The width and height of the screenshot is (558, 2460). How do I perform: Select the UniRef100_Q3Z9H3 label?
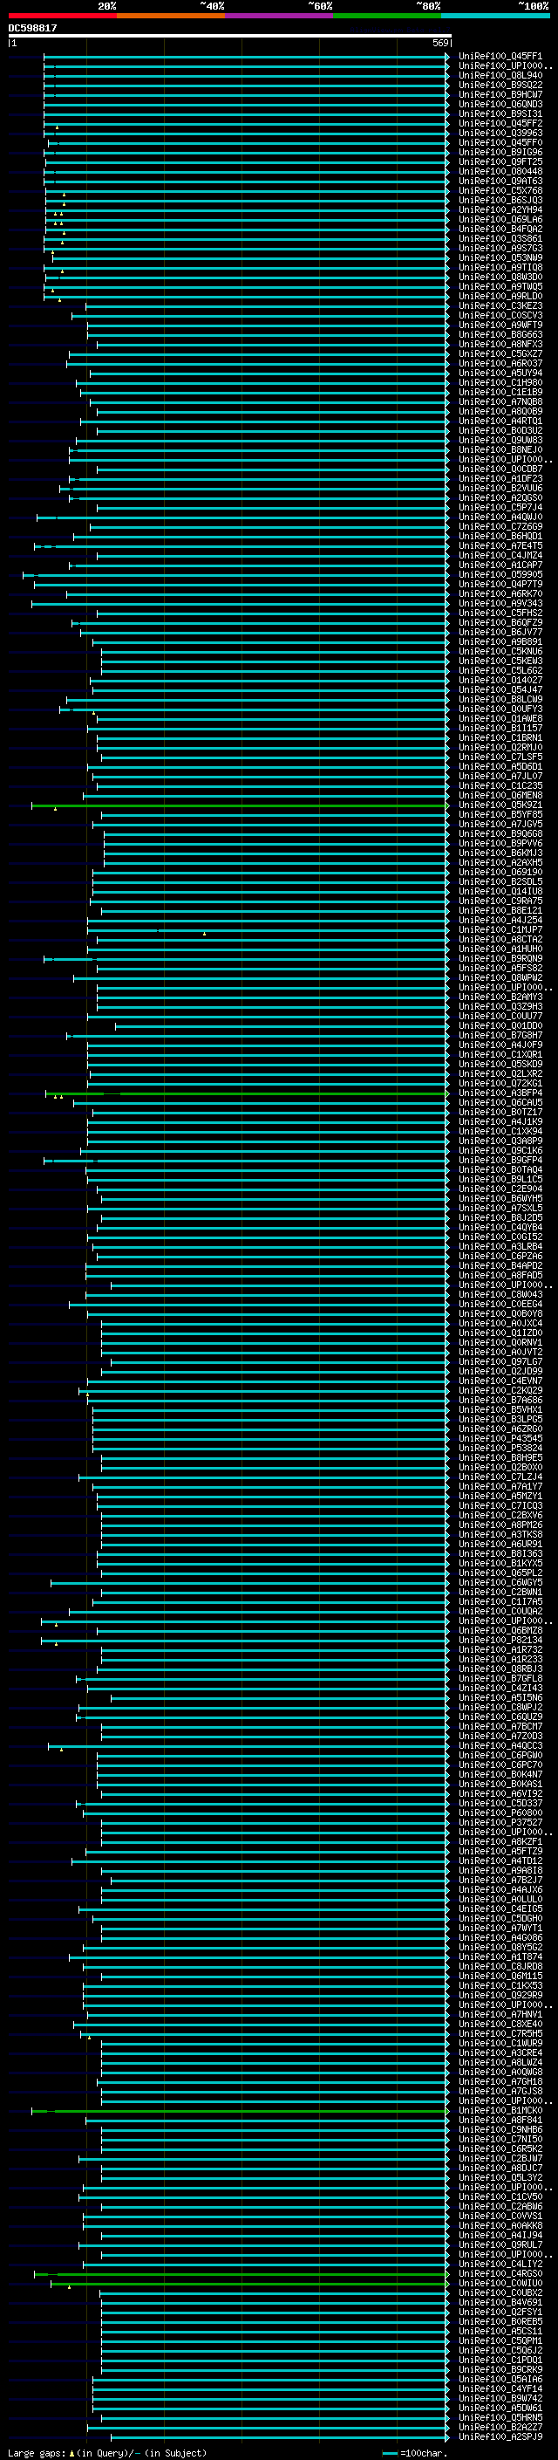[x=500, y=1006]
